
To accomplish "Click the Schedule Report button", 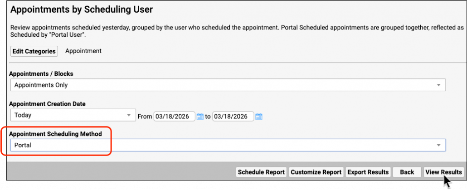I will pos(261,172).
